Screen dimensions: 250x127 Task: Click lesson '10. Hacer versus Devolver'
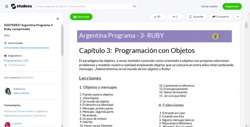pos(96,126)
